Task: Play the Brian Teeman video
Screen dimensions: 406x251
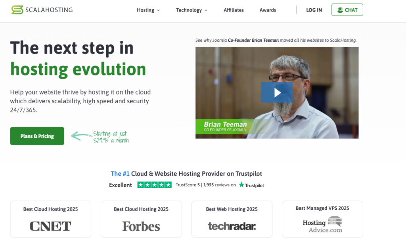Action: tap(277, 92)
